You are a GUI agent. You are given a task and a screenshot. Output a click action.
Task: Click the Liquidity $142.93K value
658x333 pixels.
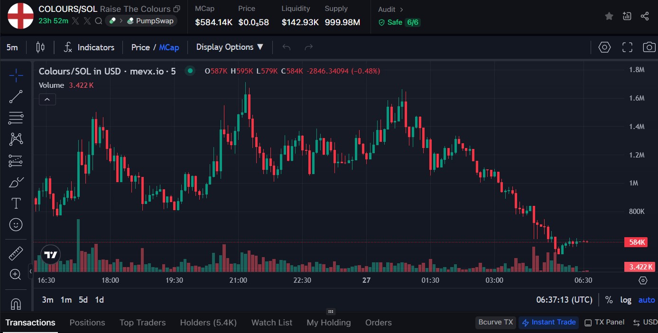pyautogui.click(x=300, y=22)
